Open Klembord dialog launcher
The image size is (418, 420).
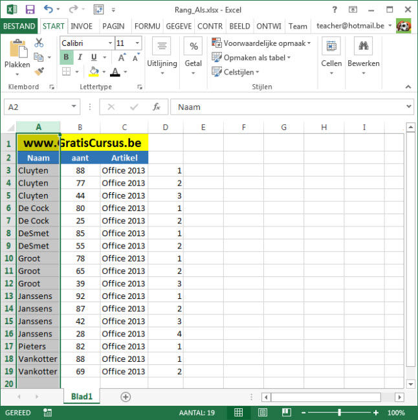click(x=52, y=87)
